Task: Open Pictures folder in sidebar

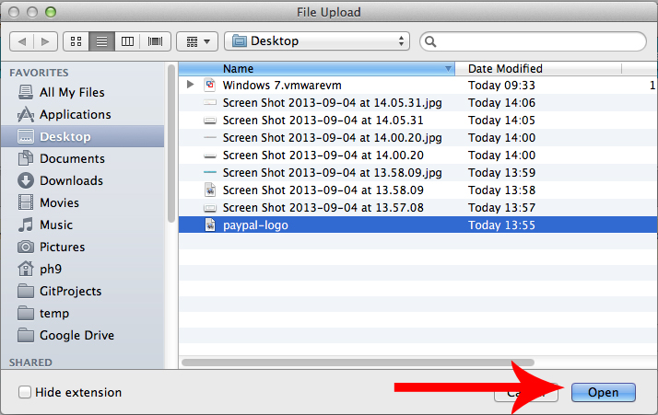Action: (x=62, y=247)
